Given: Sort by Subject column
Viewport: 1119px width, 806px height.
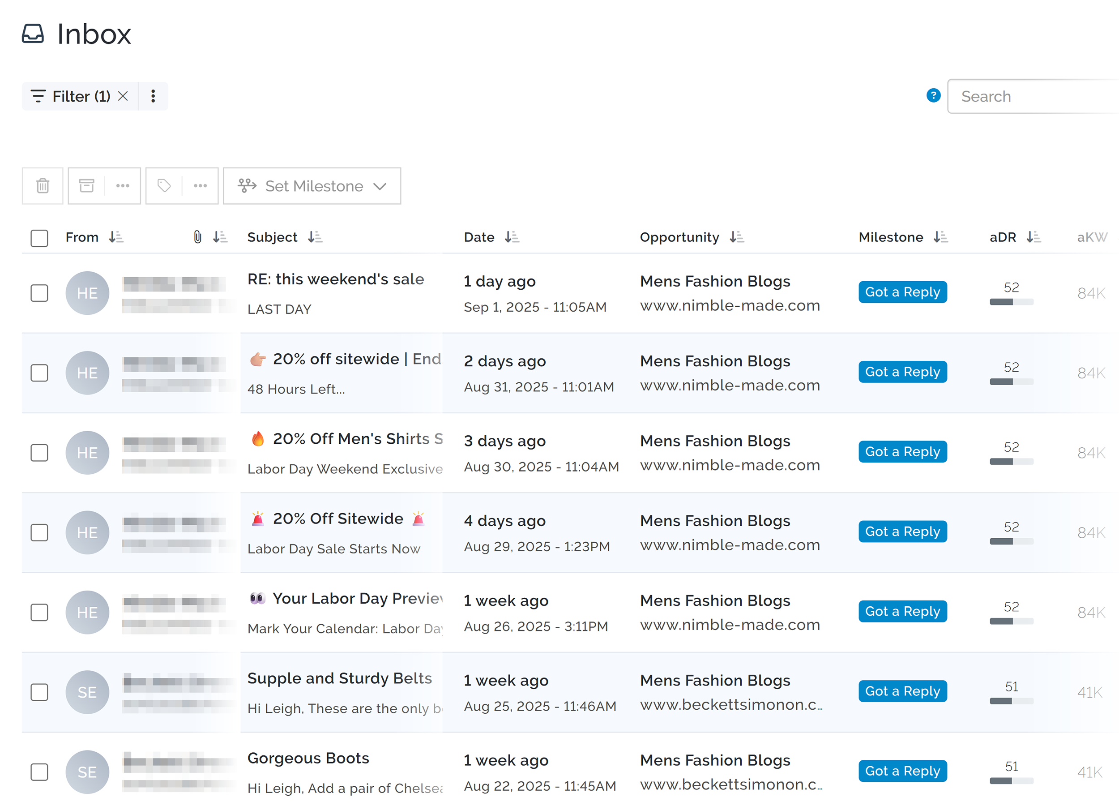Looking at the screenshot, I should [315, 237].
